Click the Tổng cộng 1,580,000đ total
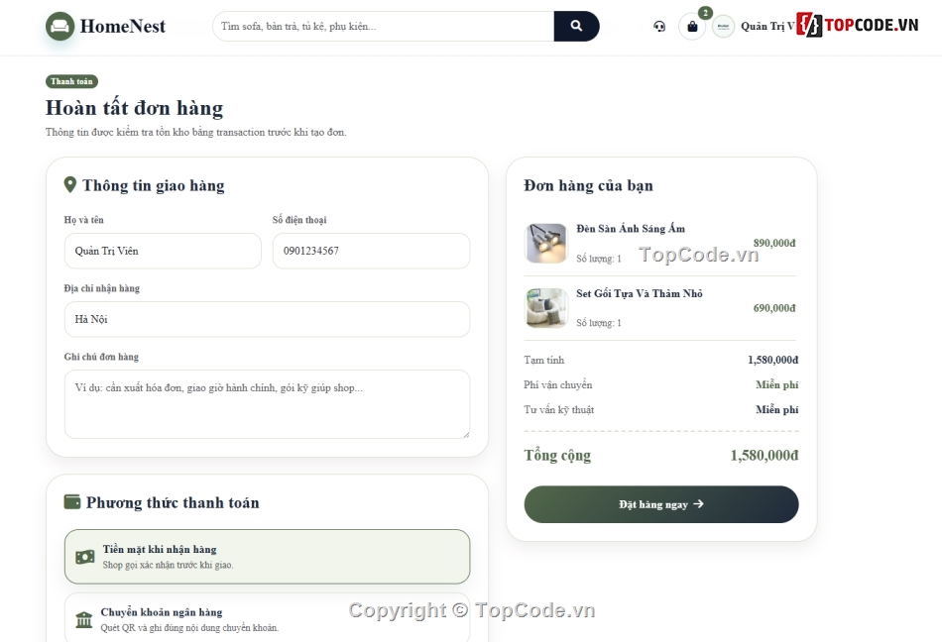 tap(765, 456)
